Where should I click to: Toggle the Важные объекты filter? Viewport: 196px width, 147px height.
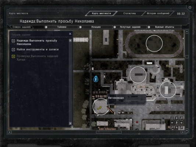click(149, 27)
